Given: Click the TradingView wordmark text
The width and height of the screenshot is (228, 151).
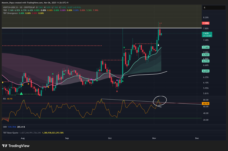Looking at the screenshot, I should [x=18, y=146].
